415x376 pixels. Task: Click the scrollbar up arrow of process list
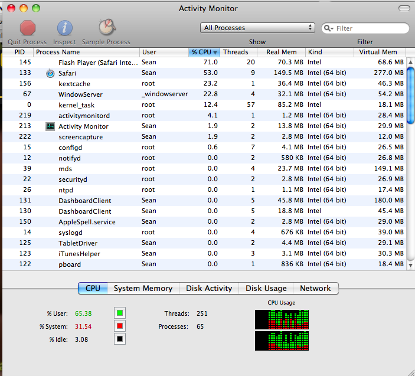(x=410, y=62)
